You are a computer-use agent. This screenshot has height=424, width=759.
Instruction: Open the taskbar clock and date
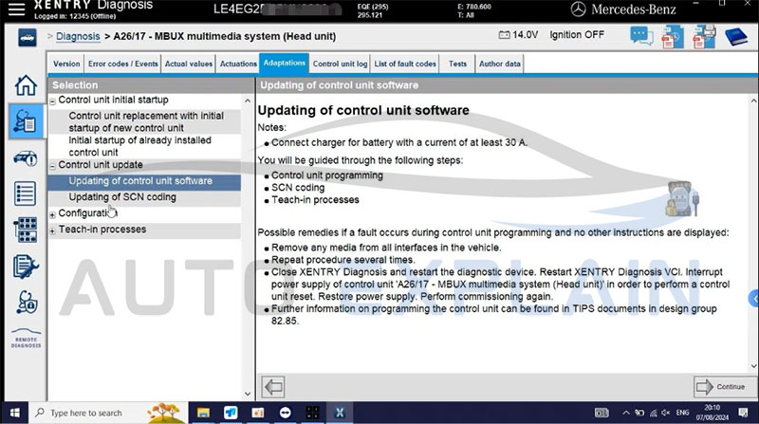713,413
